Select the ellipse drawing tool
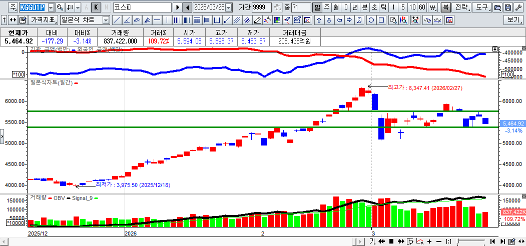This screenshot has height=246, width=526. click(x=371, y=20)
